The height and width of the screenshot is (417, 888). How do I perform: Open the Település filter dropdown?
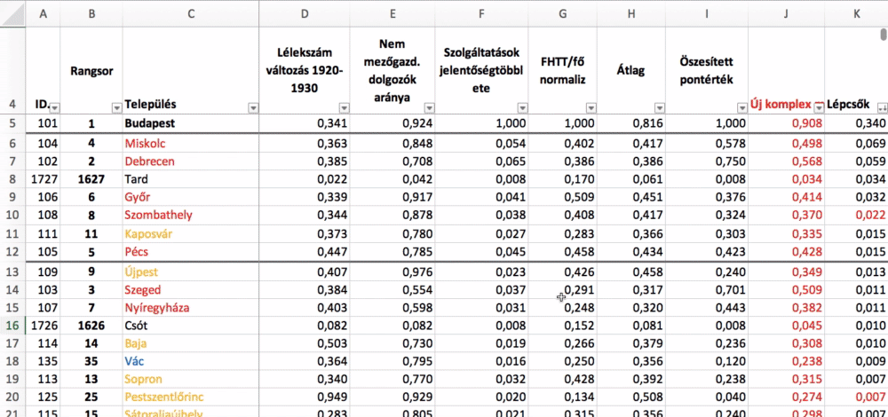click(253, 107)
